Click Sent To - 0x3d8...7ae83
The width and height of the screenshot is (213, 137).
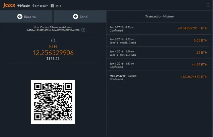click(x=123, y=43)
